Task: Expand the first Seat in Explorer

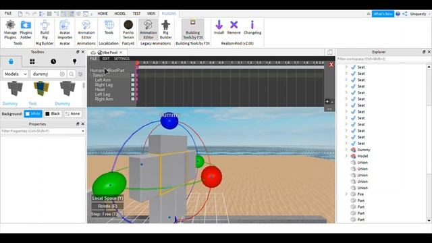Action: [346, 67]
